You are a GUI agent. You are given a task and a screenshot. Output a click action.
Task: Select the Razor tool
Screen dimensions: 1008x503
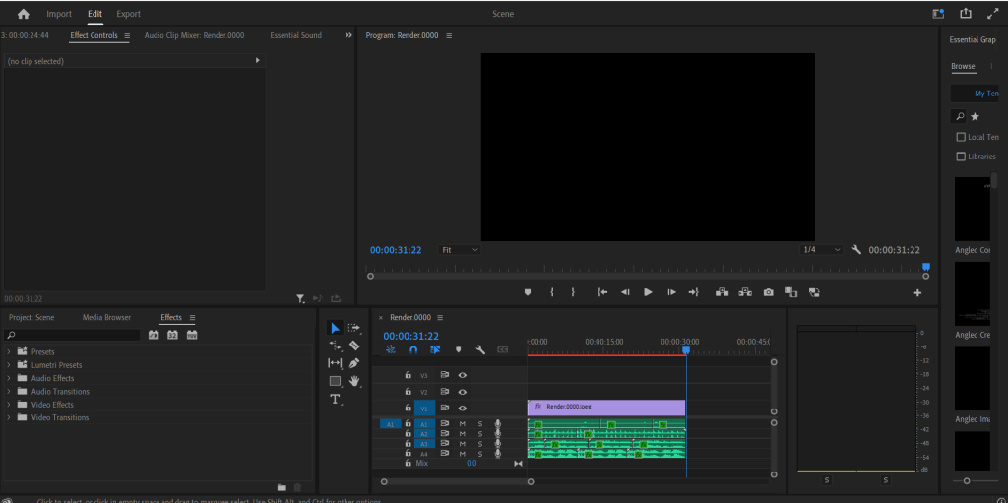coord(354,346)
